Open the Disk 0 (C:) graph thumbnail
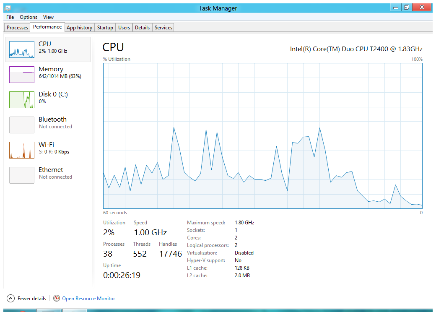 pyautogui.click(x=22, y=100)
